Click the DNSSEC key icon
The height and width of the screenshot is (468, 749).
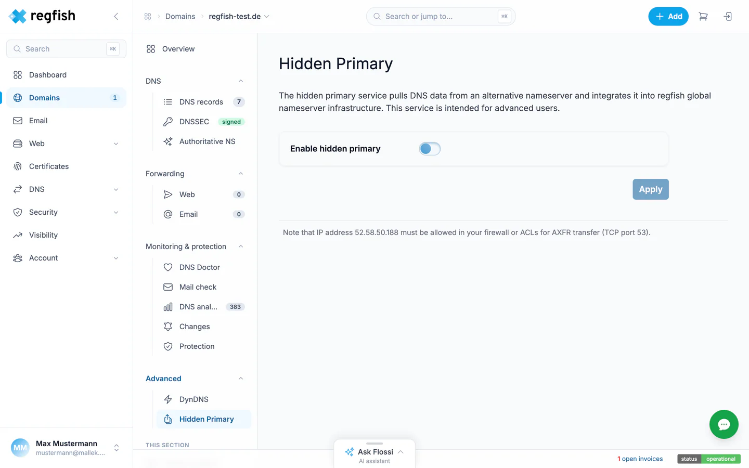coord(168,122)
